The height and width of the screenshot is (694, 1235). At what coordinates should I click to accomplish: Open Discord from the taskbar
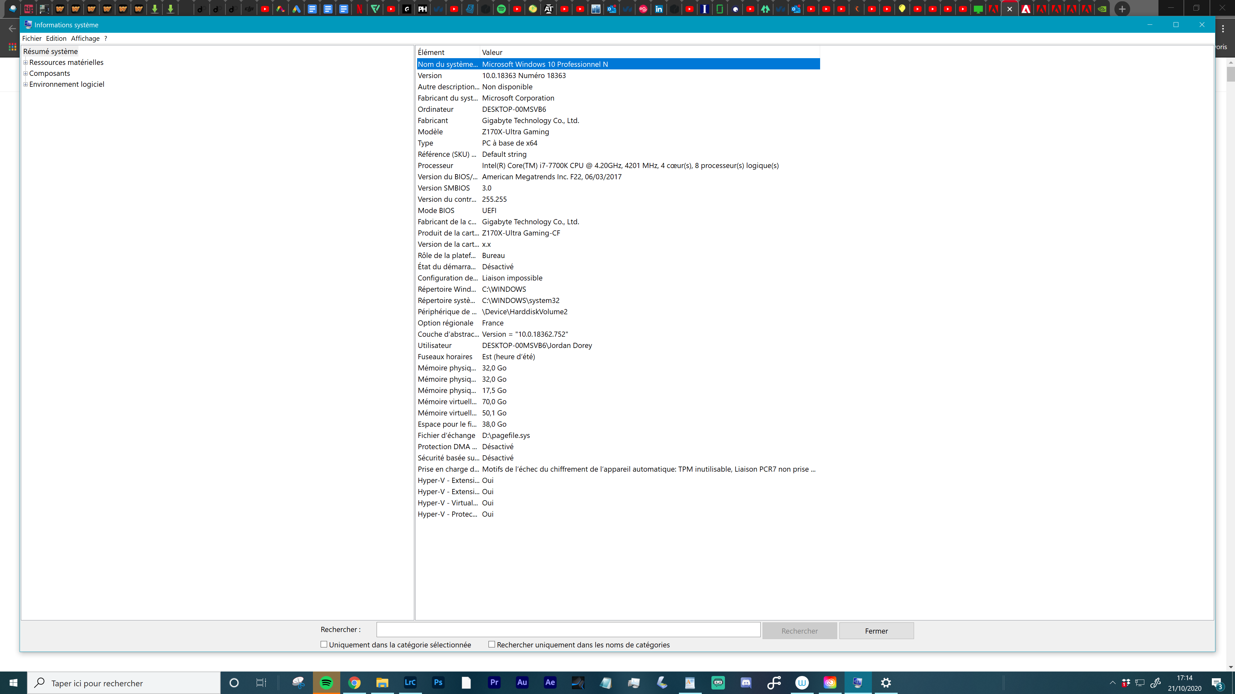point(746,682)
